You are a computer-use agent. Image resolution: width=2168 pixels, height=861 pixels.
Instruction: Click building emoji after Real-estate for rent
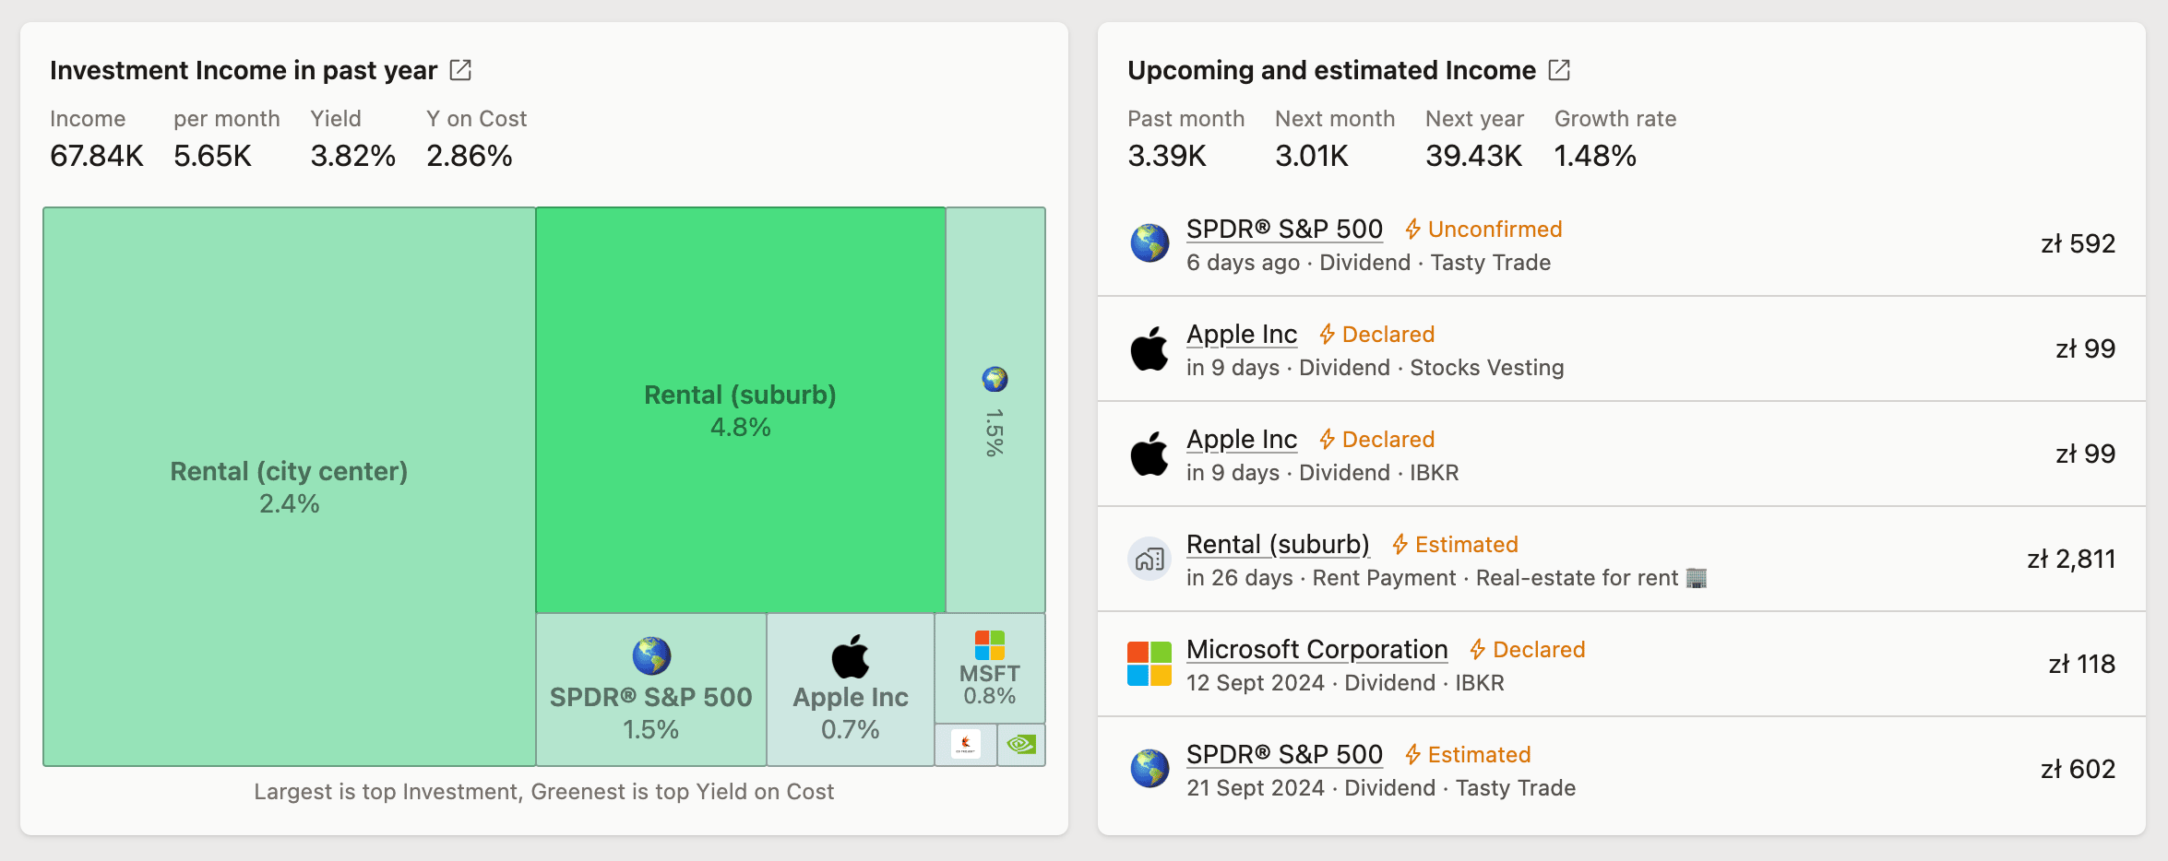tap(1697, 578)
